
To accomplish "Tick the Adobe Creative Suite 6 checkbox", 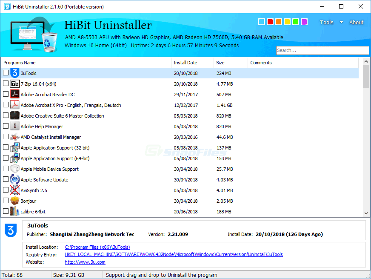I will (6, 115).
